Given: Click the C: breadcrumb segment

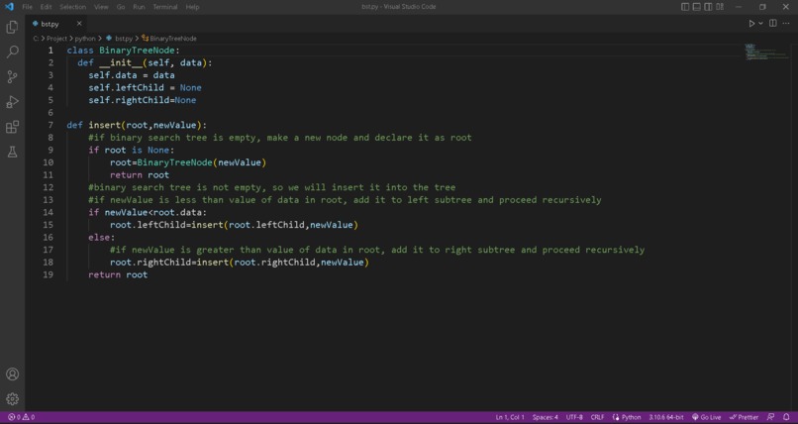Looking at the screenshot, I should click(36, 39).
